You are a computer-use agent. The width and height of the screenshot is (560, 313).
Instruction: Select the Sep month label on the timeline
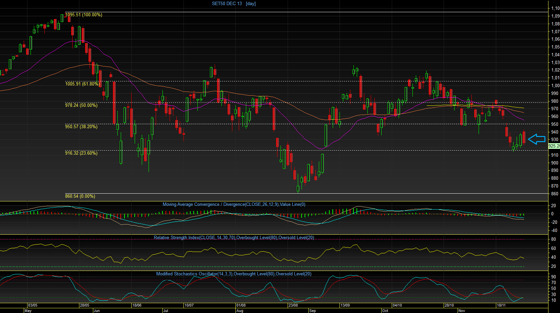(x=312, y=311)
